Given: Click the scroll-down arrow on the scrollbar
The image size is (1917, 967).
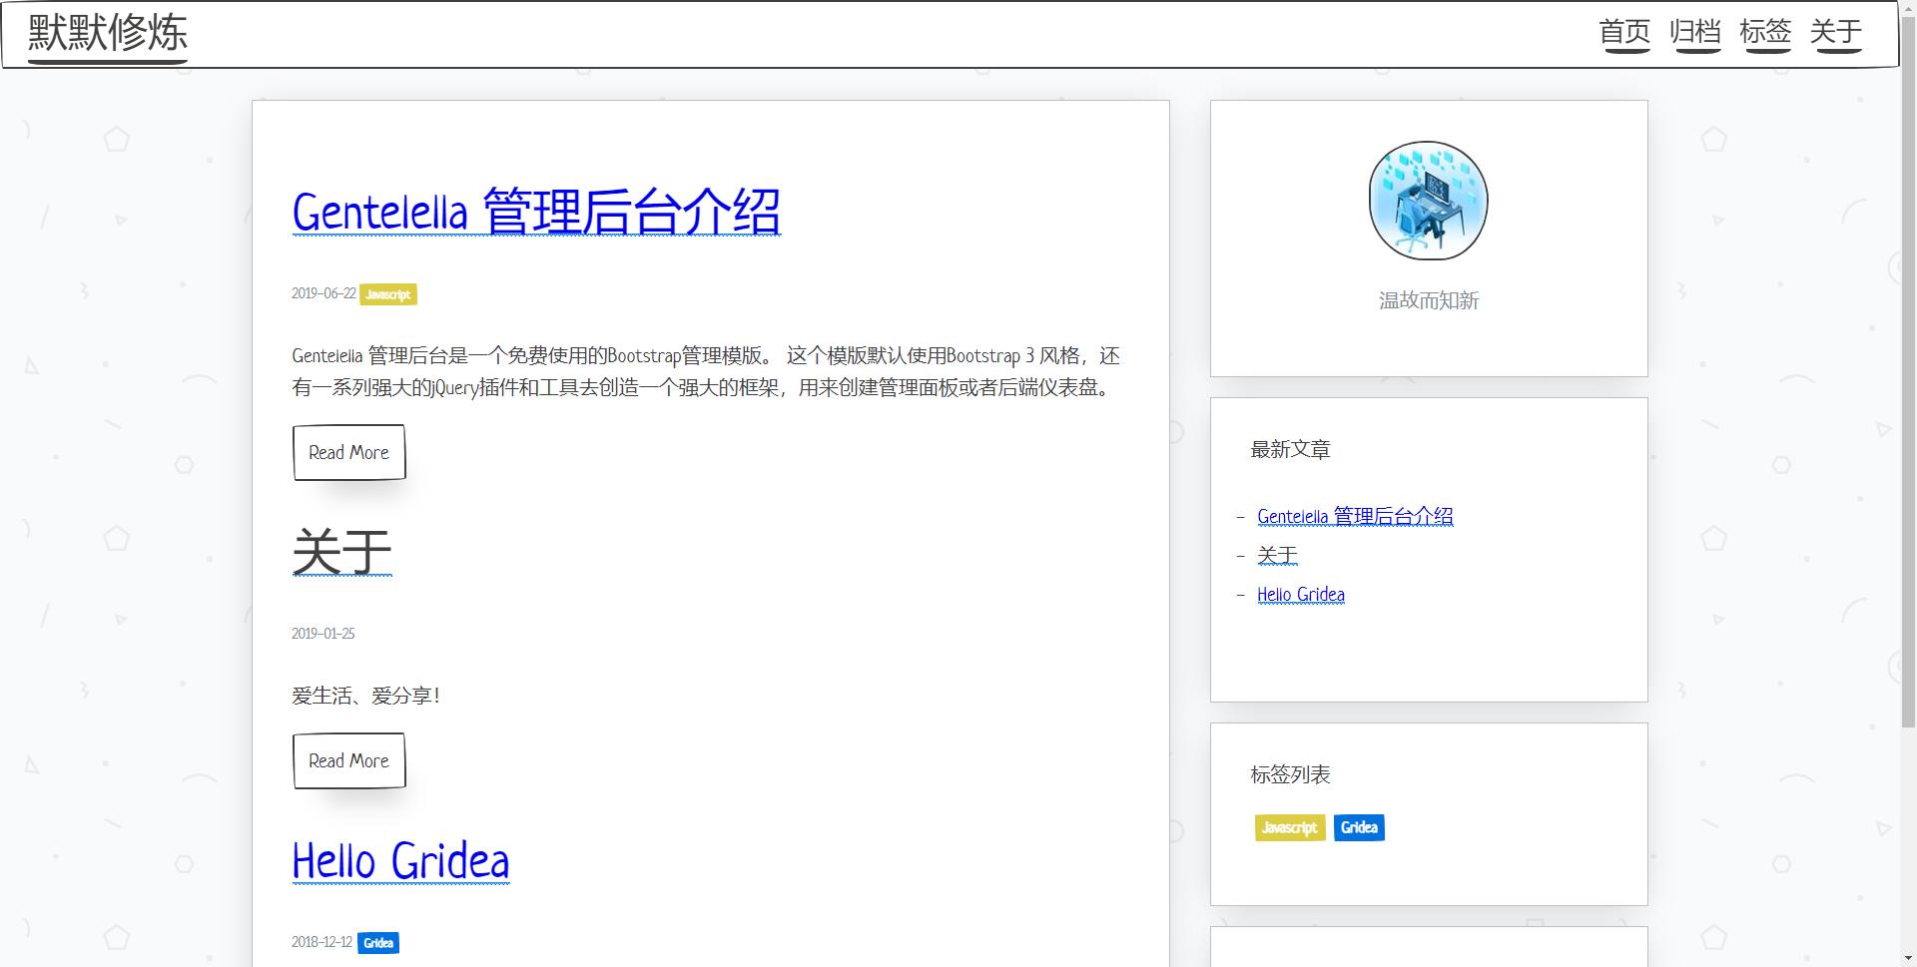Looking at the screenshot, I should 1909,959.
